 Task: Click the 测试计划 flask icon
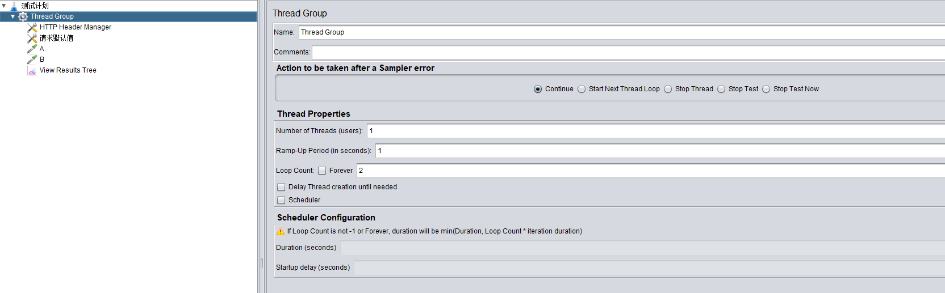[x=14, y=6]
